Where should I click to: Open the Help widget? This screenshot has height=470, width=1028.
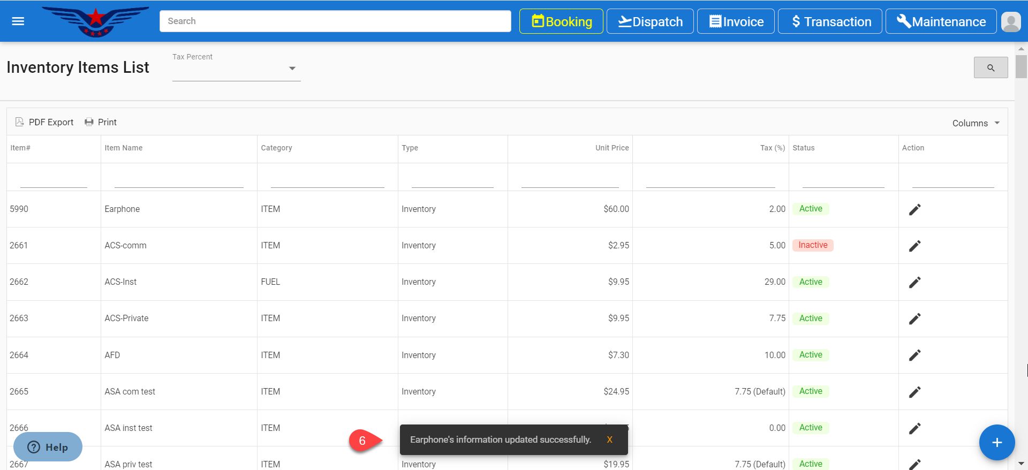pos(48,447)
